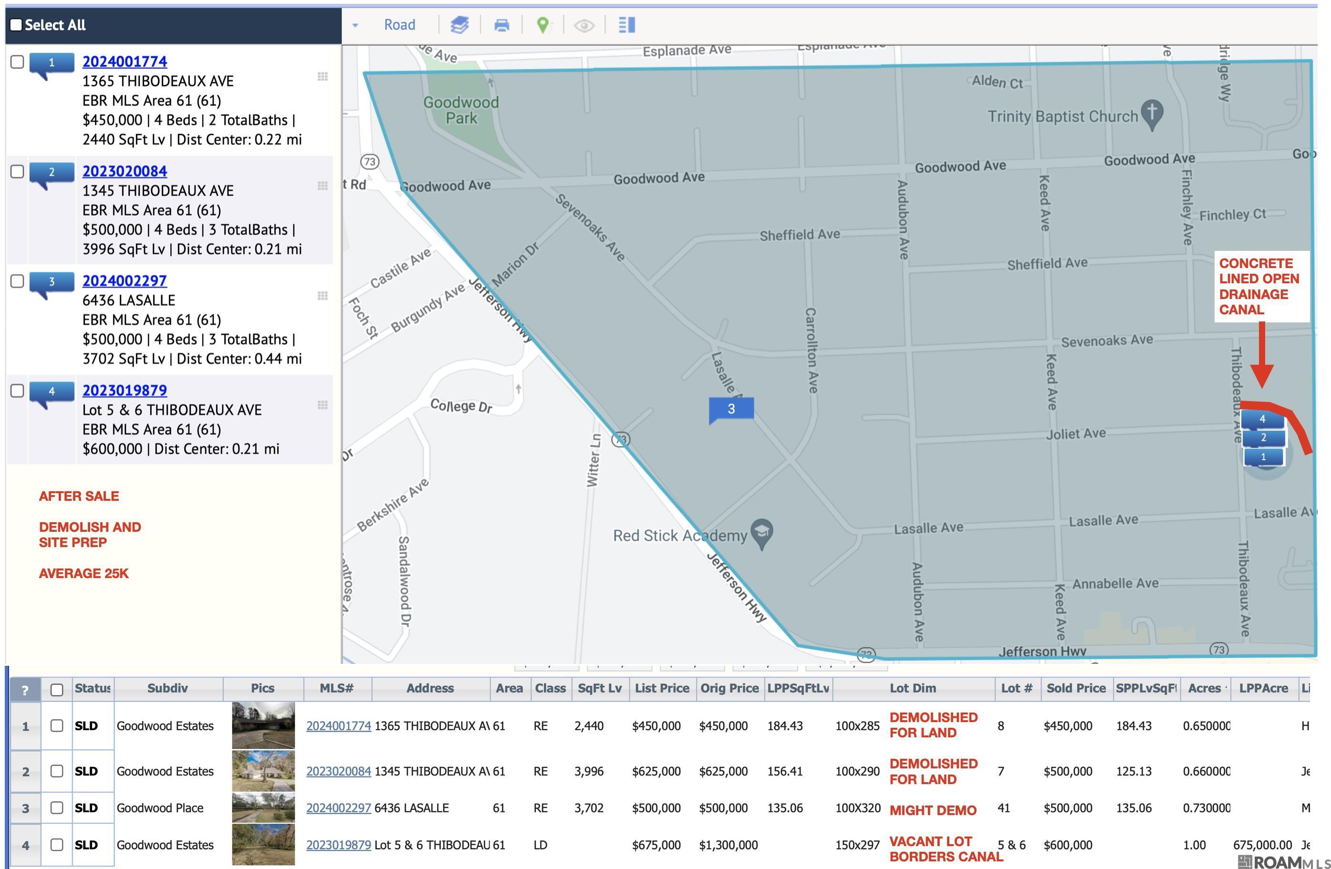Click the Red Stick Academy map pin

[x=762, y=532]
